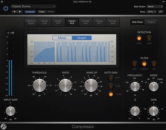Click the Copy button
Viewport: 166px width, 130px height.
(42, 12)
